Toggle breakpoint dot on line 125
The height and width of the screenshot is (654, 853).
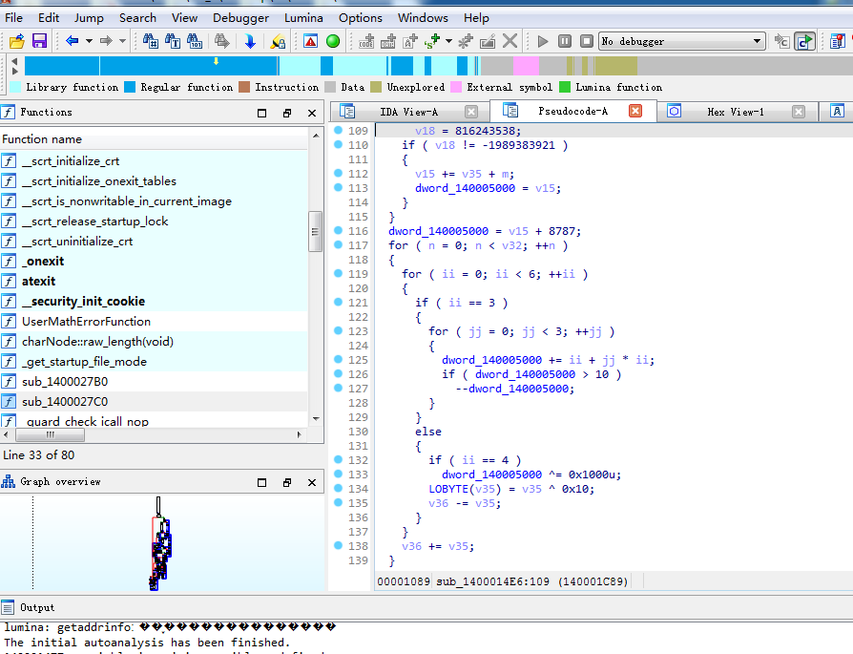[x=338, y=359]
